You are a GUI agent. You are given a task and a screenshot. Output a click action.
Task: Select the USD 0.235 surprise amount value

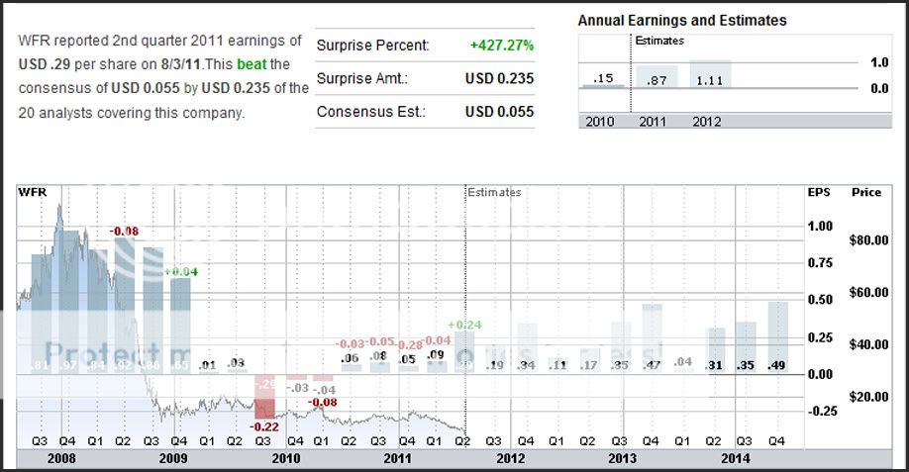[499, 79]
